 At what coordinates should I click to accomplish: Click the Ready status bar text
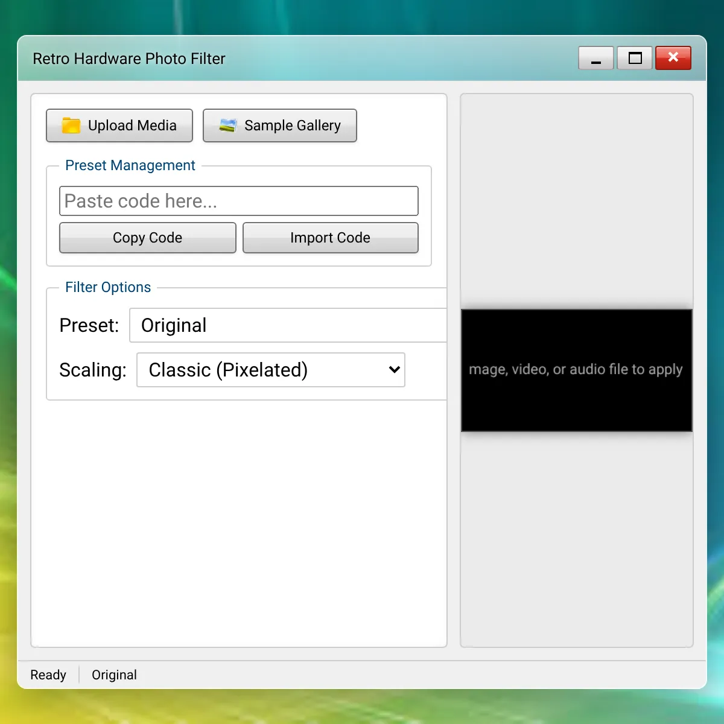48,675
